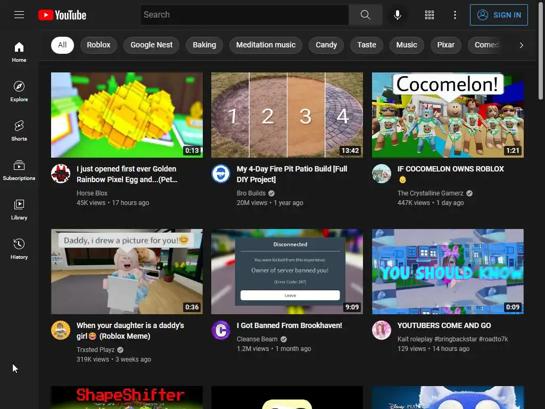Open the Fire Pit Patio thumbnail
Screen dimensions: 545x409
[287, 115]
